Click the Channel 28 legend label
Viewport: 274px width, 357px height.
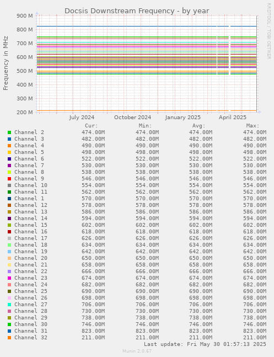point(31,311)
